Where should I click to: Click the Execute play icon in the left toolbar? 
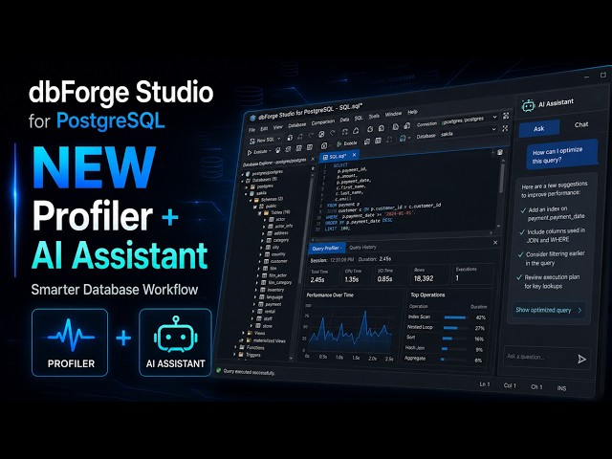(x=250, y=153)
